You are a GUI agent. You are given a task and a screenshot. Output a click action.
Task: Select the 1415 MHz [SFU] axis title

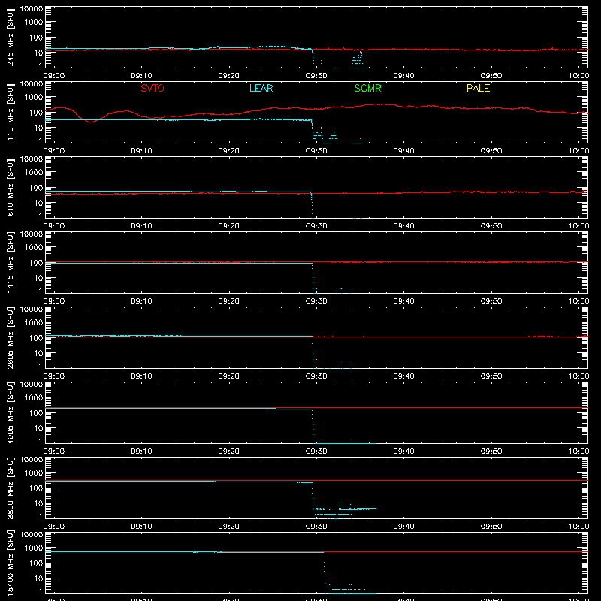10,262
